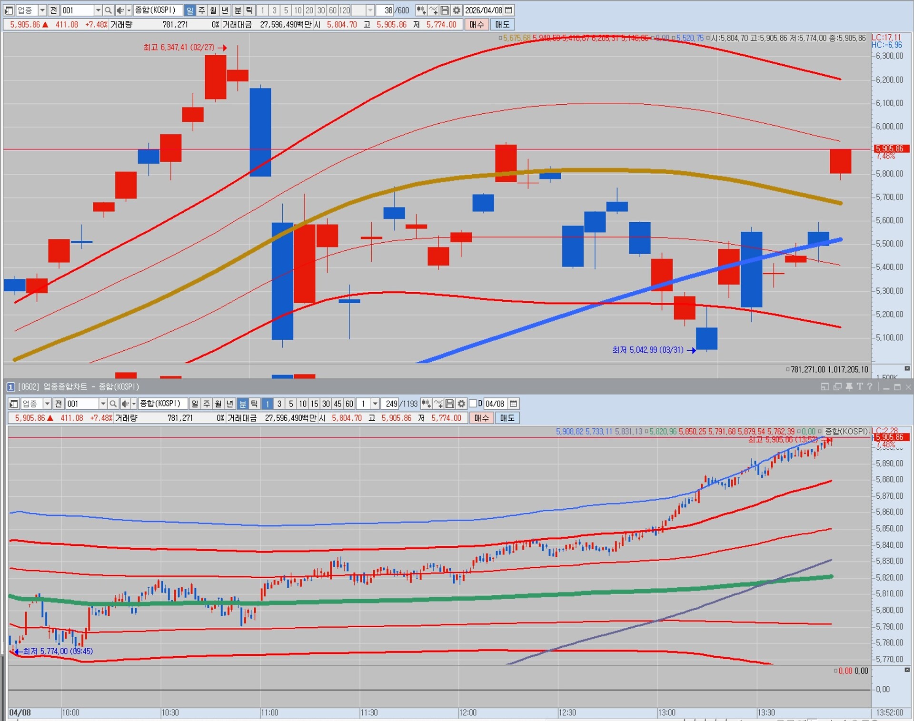Click the 매도 sell button in bottom panel
This screenshot has width=914, height=721.
[x=507, y=418]
